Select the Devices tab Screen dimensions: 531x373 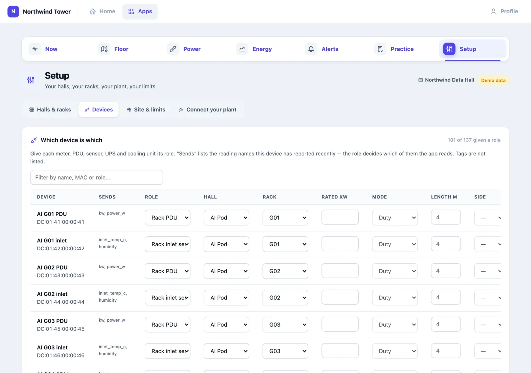click(x=99, y=110)
